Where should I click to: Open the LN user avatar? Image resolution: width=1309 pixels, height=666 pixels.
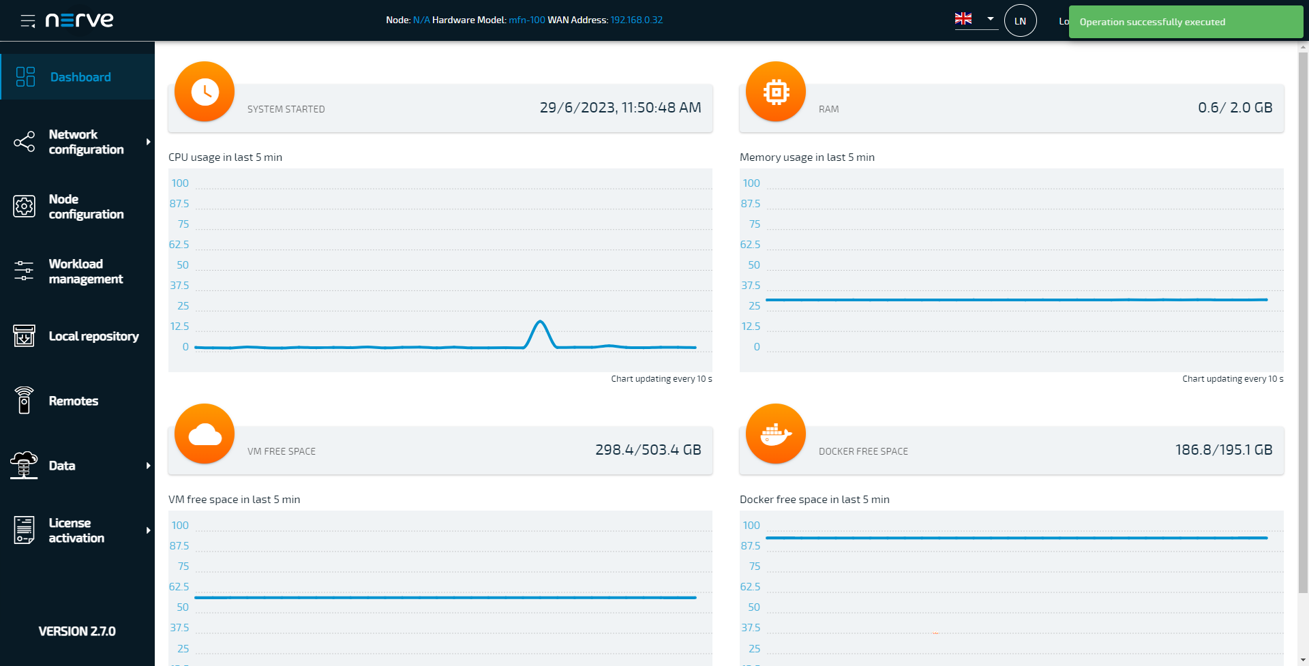coord(1020,21)
